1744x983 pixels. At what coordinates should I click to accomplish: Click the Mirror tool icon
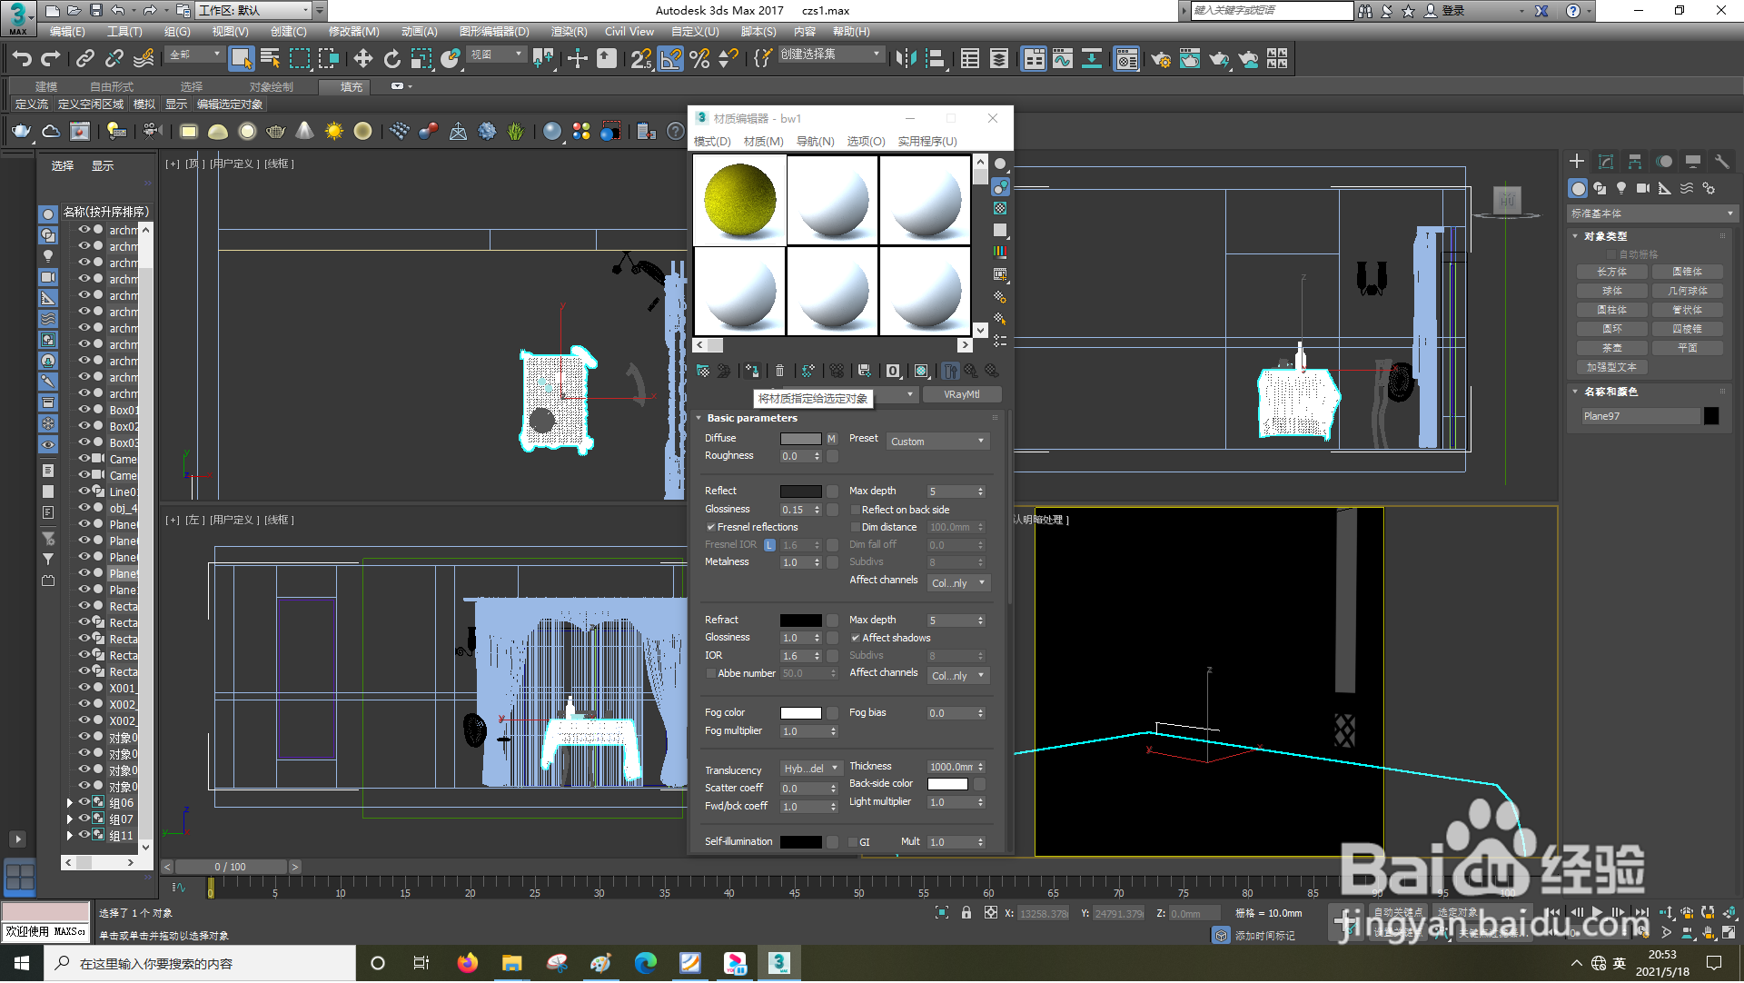click(x=906, y=60)
